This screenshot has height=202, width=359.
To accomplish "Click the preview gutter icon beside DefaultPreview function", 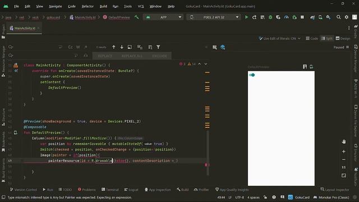I will 15,132.
